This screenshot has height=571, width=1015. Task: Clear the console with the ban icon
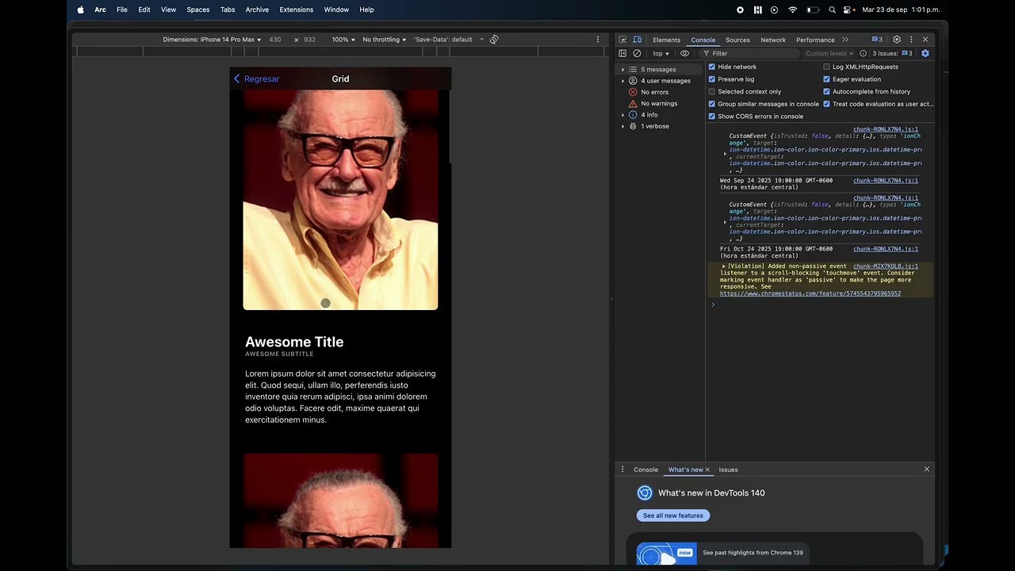[637, 53]
